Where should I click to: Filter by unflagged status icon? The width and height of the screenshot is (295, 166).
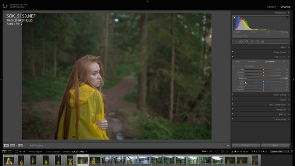(217, 152)
